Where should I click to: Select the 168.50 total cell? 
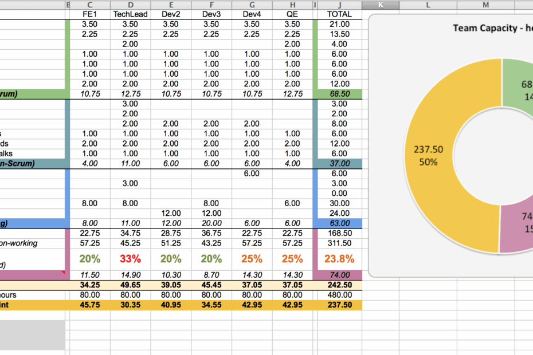340,234
